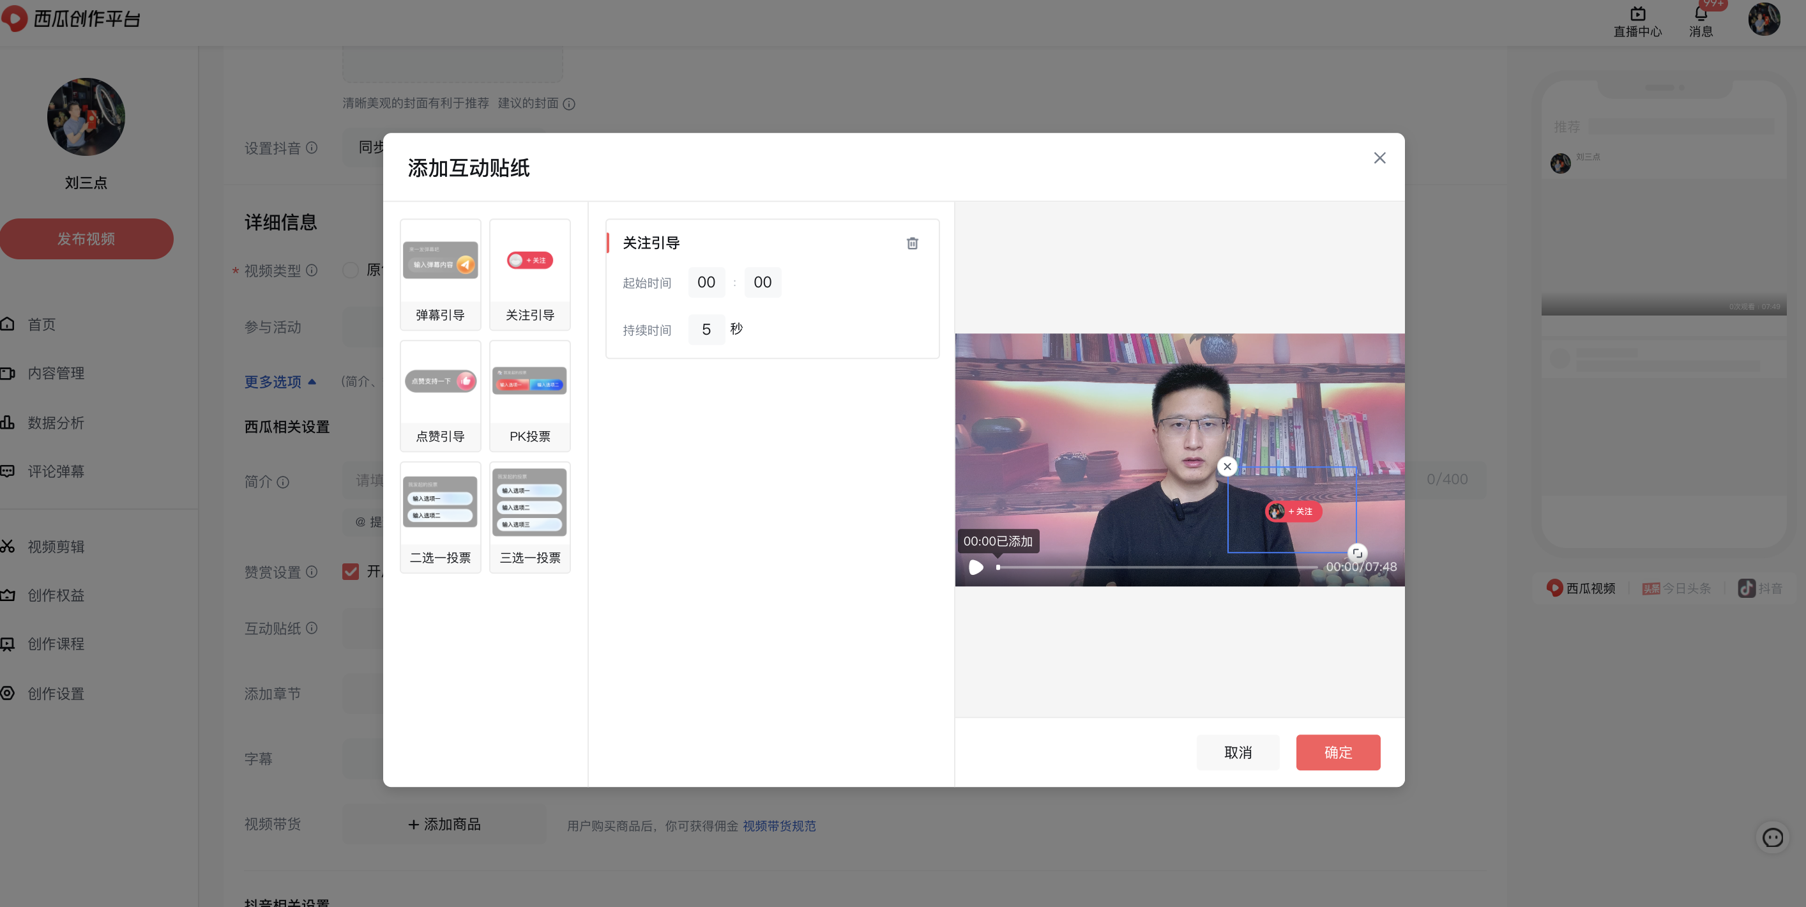
Task: Click the sticker resize handle
Action: 1357,553
